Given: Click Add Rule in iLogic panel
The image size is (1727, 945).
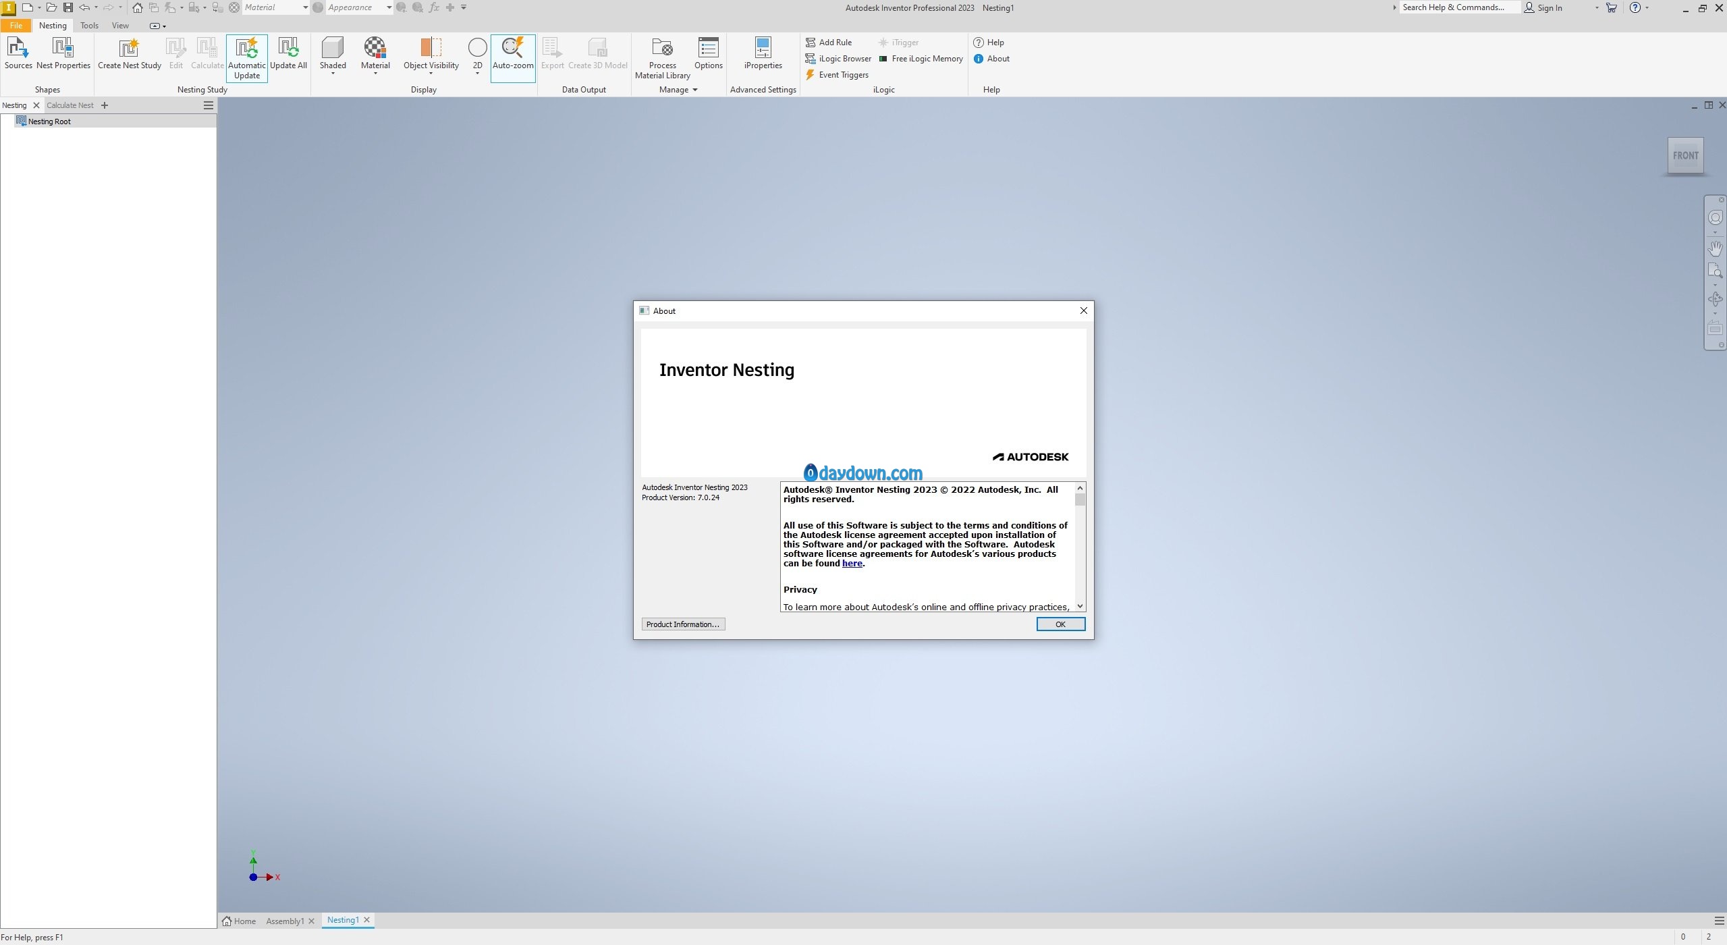Looking at the screenshot, I should [828, 43].
